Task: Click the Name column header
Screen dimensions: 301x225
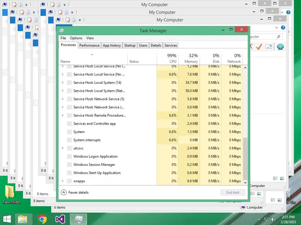Action: [93, 58]
